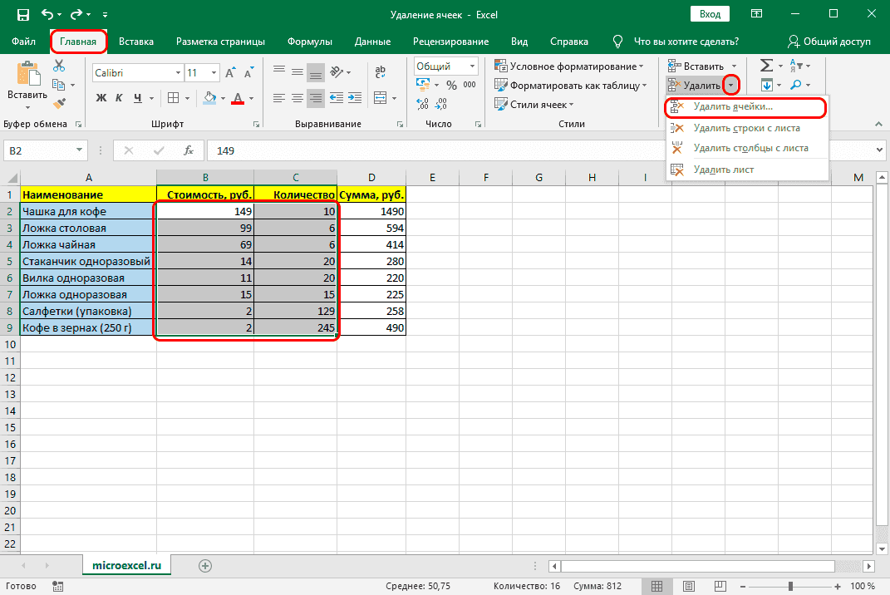Select the Format Painter brush
This screenshot has height=595, width=890.
tap(59, 103)
